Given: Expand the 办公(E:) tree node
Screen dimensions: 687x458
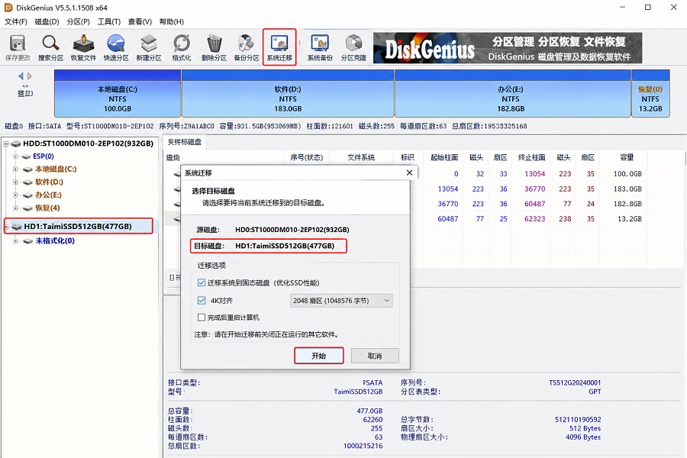Looking at the screenshot, I should [x=16, y=195].
